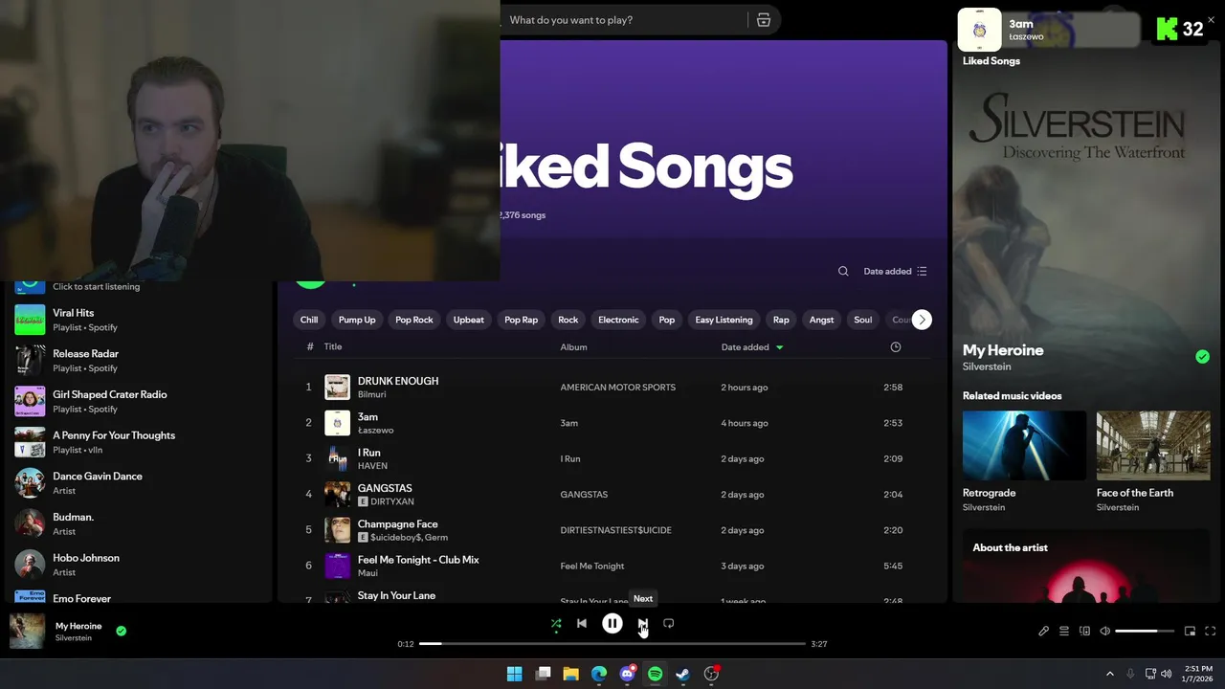Select the GANGSTAS track title

point(385,488)
